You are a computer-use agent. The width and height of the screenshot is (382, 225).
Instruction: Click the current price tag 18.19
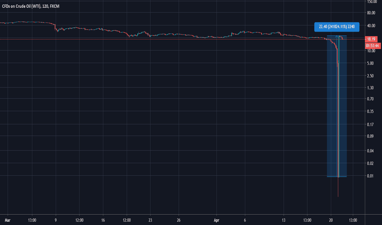point(371,39)
